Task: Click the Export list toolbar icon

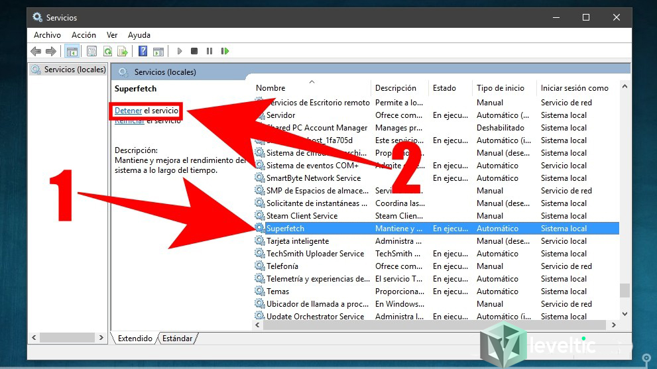Action: point(122,51)
